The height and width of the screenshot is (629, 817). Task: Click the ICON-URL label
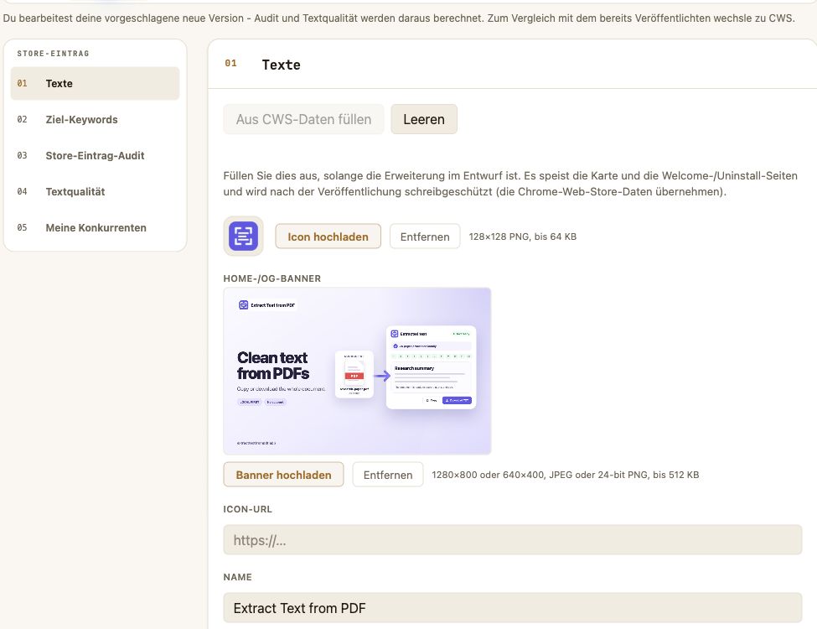point(247,509)
